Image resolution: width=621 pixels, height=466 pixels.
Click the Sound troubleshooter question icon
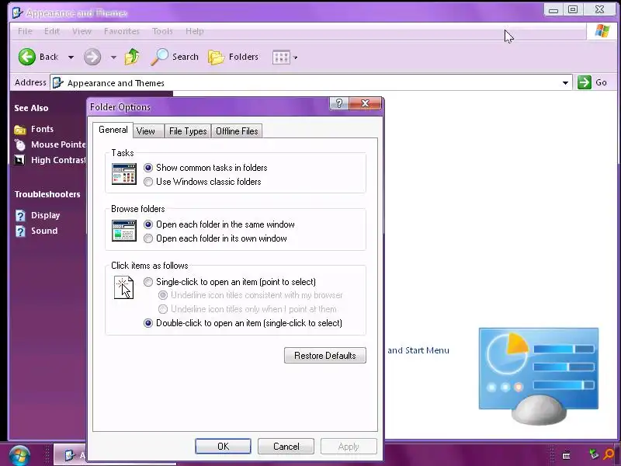(20, 231)
